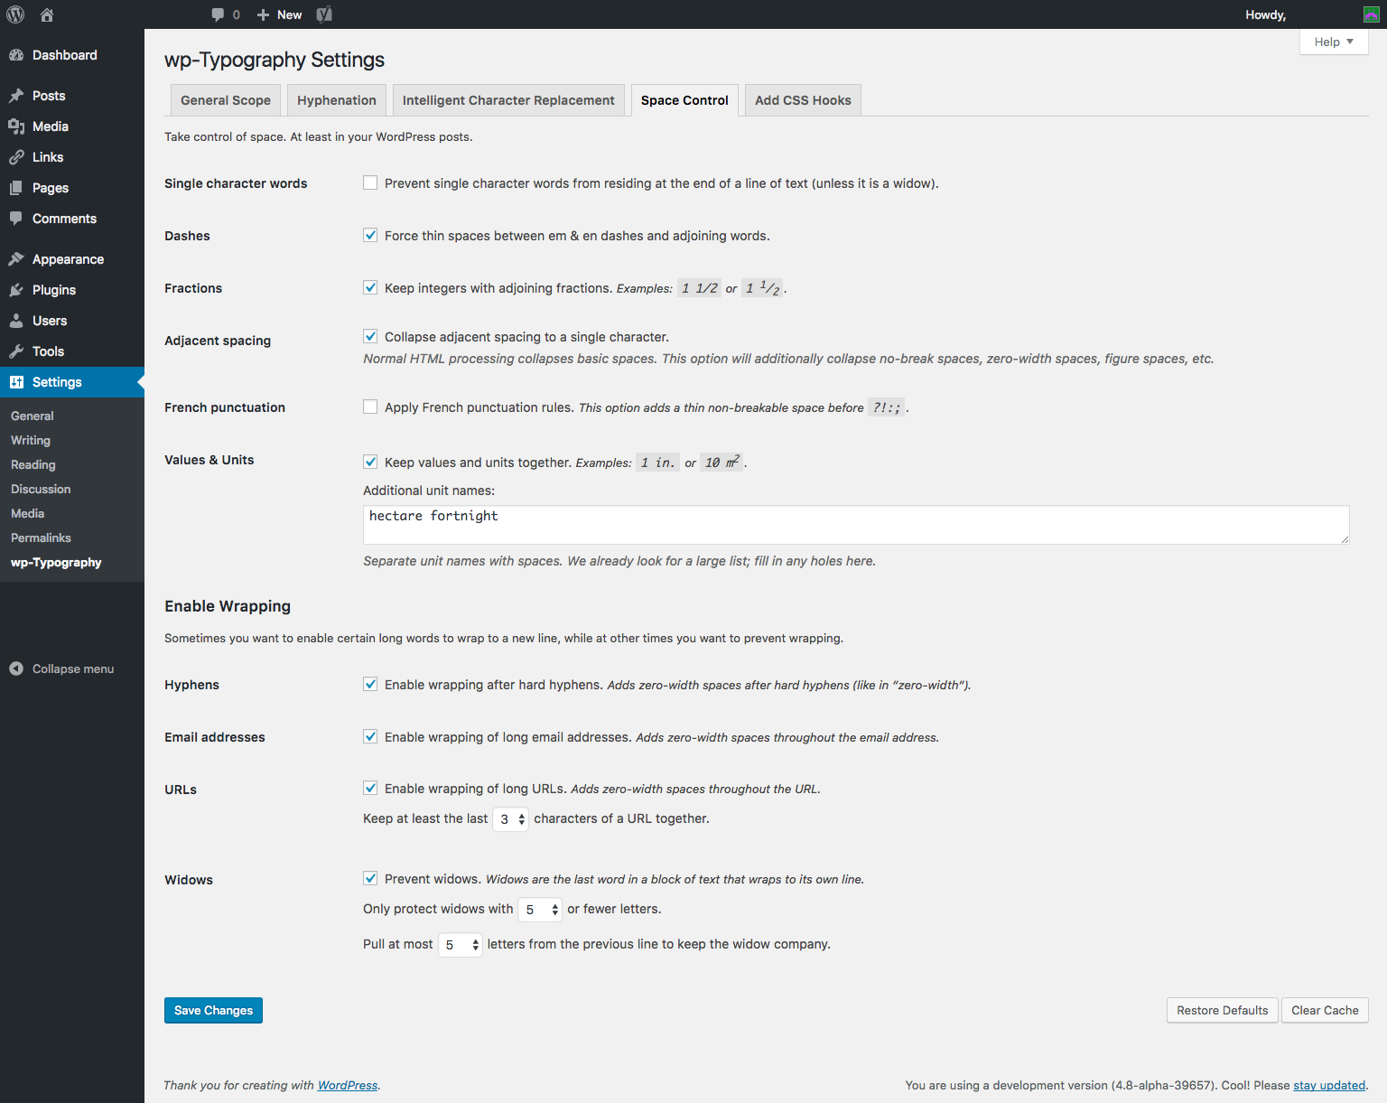The width and height of the screenshot is (1387, 1103).
Task: Open user avatar in top right corner
Action: pos(1371,14)
